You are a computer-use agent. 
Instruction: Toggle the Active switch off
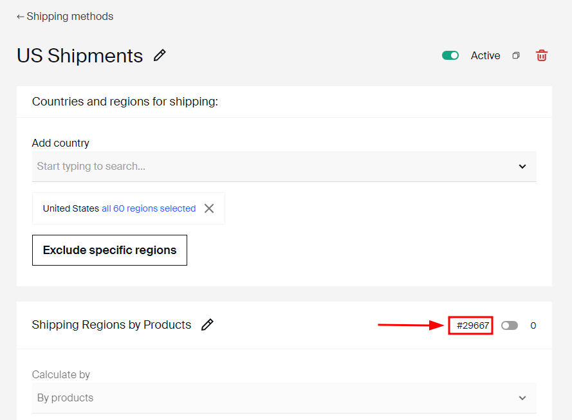click(x=450, y=55)
